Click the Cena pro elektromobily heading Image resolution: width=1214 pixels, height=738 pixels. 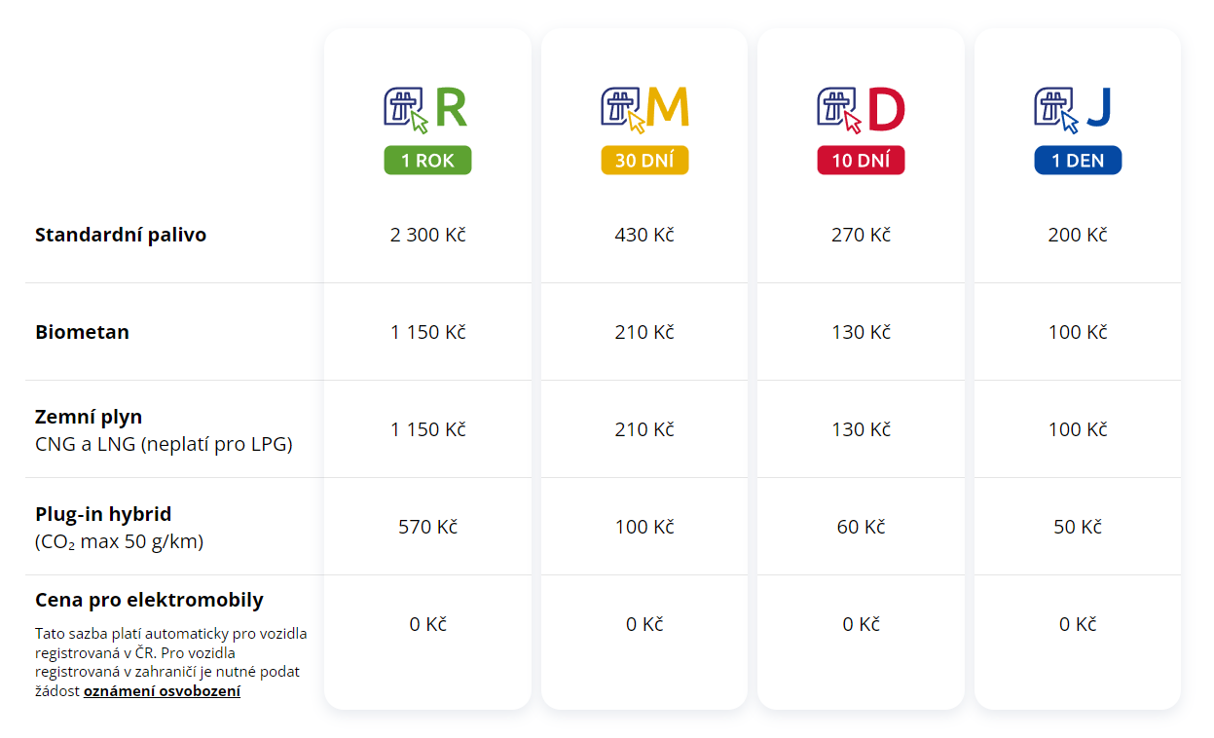[x=149, y=600]
